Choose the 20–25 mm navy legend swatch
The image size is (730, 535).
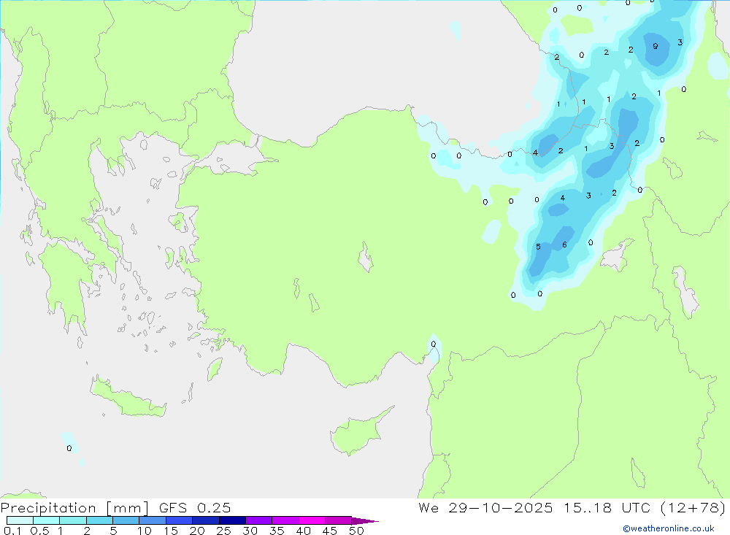[x=206, y=520]
